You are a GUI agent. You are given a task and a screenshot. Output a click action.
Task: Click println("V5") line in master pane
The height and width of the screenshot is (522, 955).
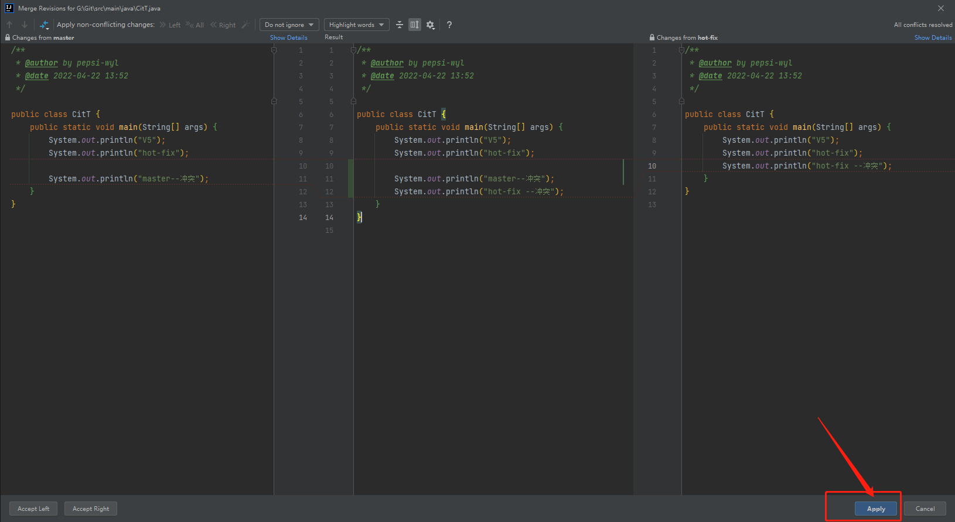107,140
